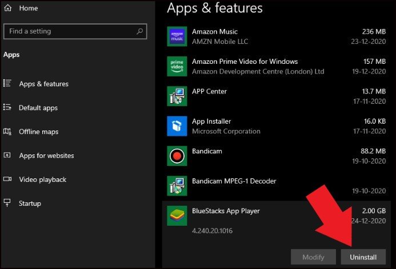Open Offline maps settings
This screenshot has height=269, width=396.
(x=38, y=132)
